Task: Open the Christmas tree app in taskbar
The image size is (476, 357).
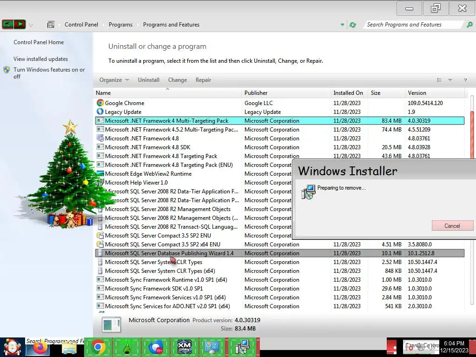Action: tap(127, 347)
